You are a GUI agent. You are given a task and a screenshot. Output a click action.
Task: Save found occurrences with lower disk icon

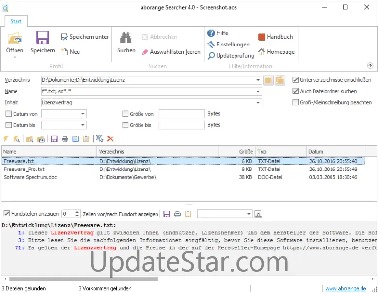click(x=167, y=214)
